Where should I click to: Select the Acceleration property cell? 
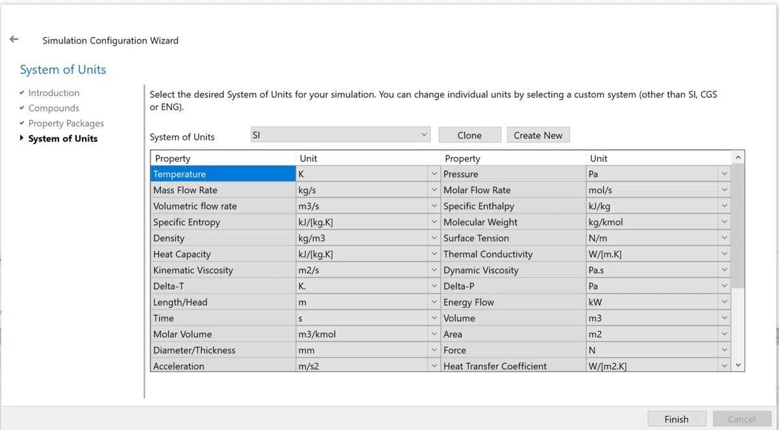point(223,366)
